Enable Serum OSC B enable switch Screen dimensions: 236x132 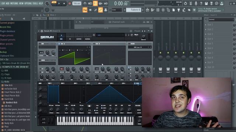94,44
